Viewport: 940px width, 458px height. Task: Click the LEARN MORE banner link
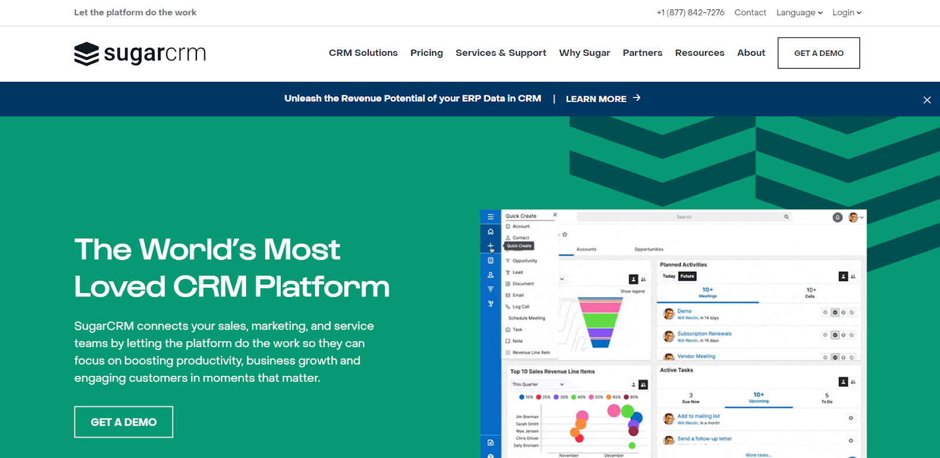click(596, 99)
